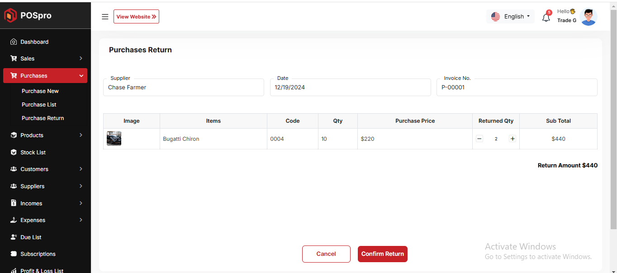The height and width of the screenshot is (273, 617).
Task: Click the POSpro logo icon
Action: [x=10, y=15]
